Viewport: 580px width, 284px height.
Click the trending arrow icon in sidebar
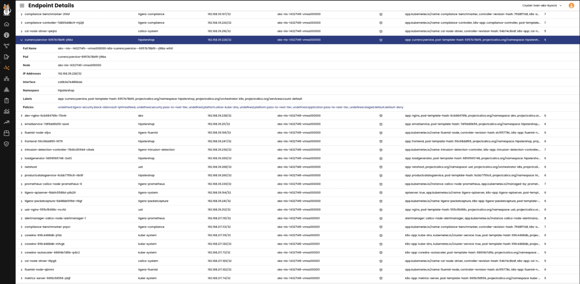point(6,122)
